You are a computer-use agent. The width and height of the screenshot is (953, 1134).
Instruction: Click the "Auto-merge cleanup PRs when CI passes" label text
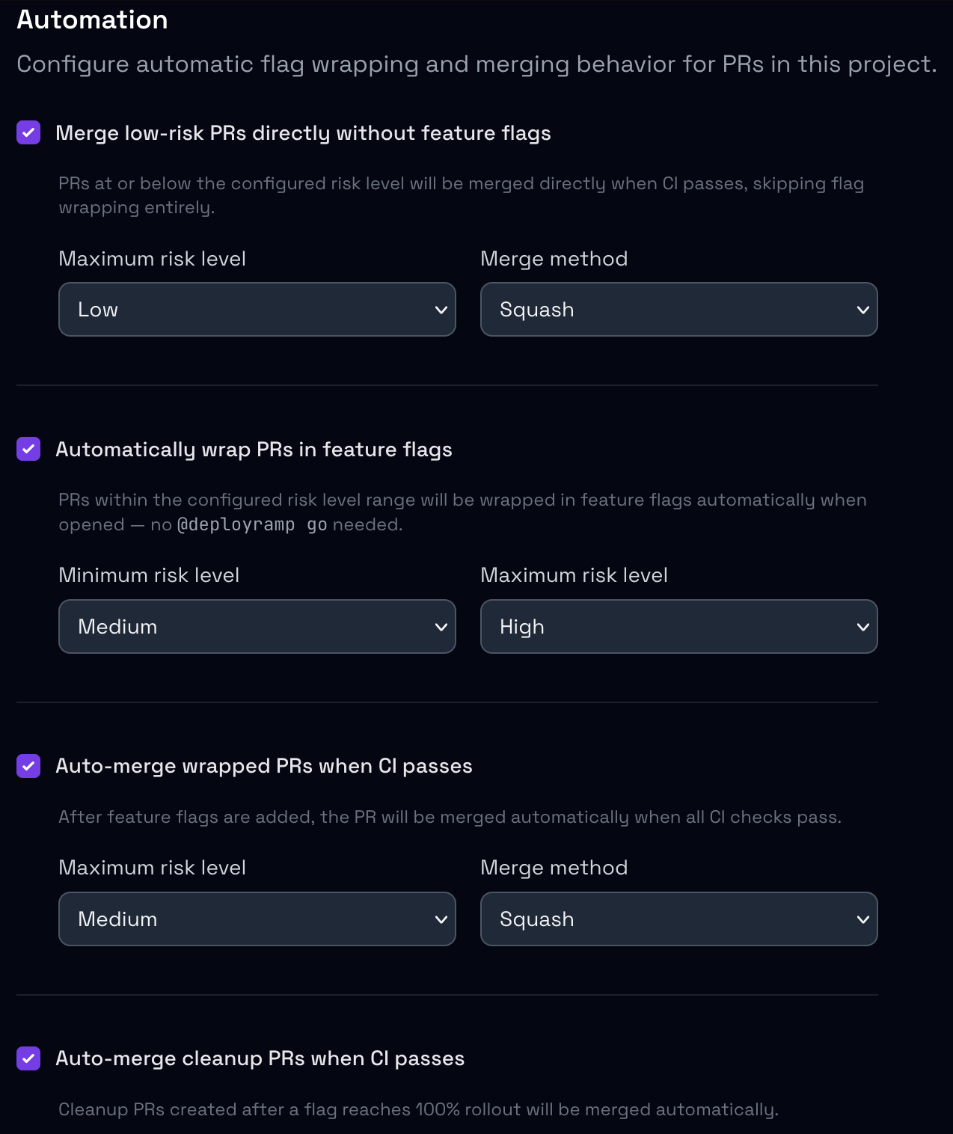(260, 1058)
